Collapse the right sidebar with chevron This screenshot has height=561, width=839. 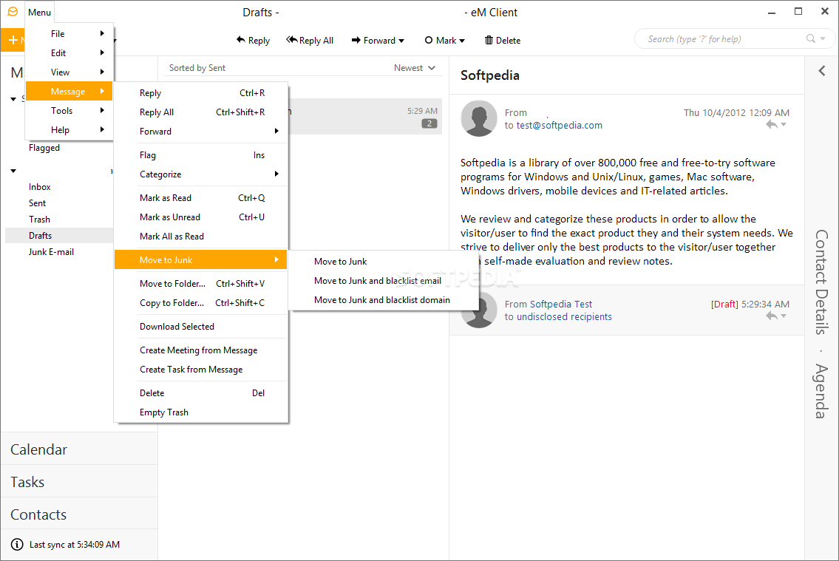[822, 71]
